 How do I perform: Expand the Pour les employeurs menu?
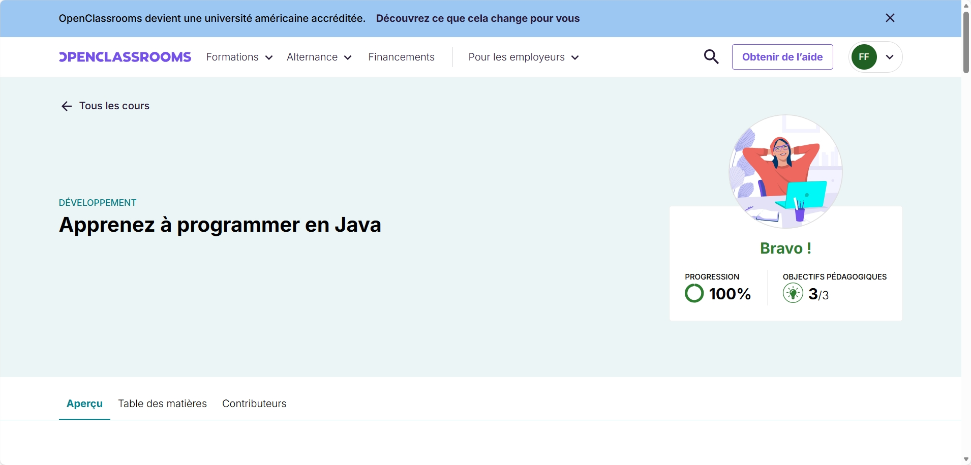tap(524, 57)
